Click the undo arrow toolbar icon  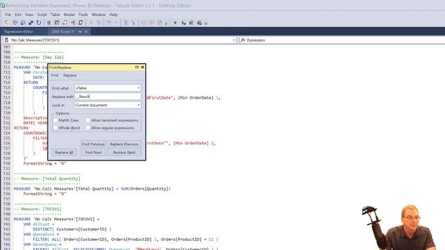click(x=91, y=23)
